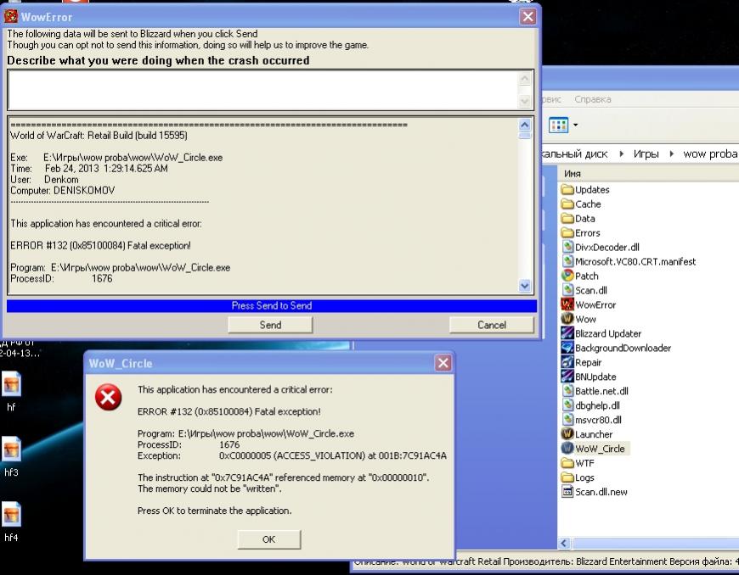Open the hf3 desktop icon
The width and height of the screenshot is (739, 575).
[x=12, y=451]
